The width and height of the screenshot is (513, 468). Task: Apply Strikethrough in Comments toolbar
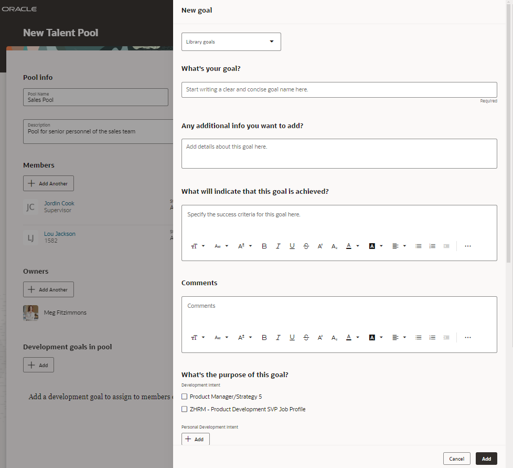point(306,337)
